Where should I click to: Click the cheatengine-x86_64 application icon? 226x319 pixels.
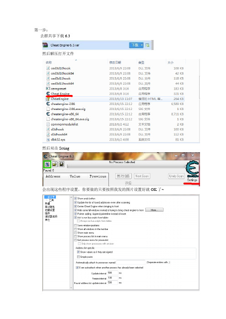(48, 114)
